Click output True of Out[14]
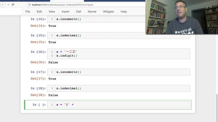Viewport: 218px width, 122px height. pos(52,26)
